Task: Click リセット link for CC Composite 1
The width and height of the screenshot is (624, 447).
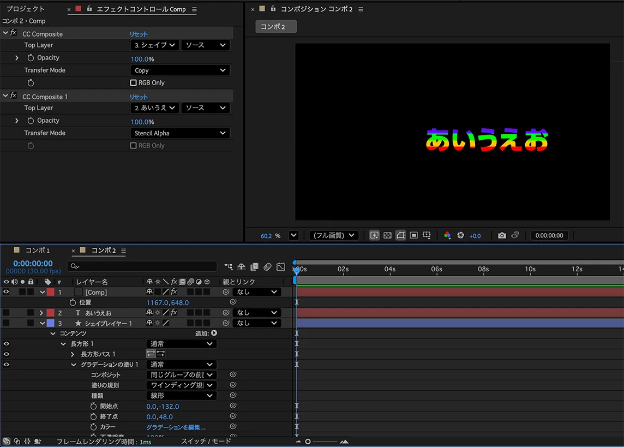Action: pyautogui.click(x=139, y=97)
